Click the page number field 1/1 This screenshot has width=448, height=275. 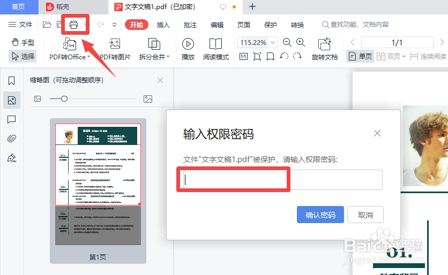pos(397,42)
